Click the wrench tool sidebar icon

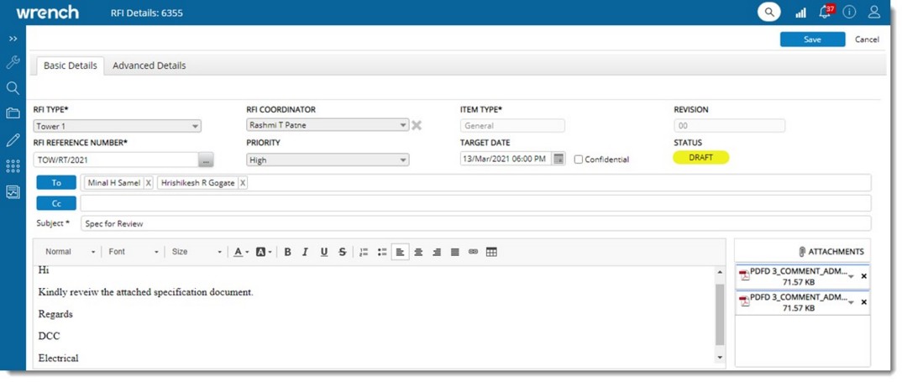pos(13,63)
